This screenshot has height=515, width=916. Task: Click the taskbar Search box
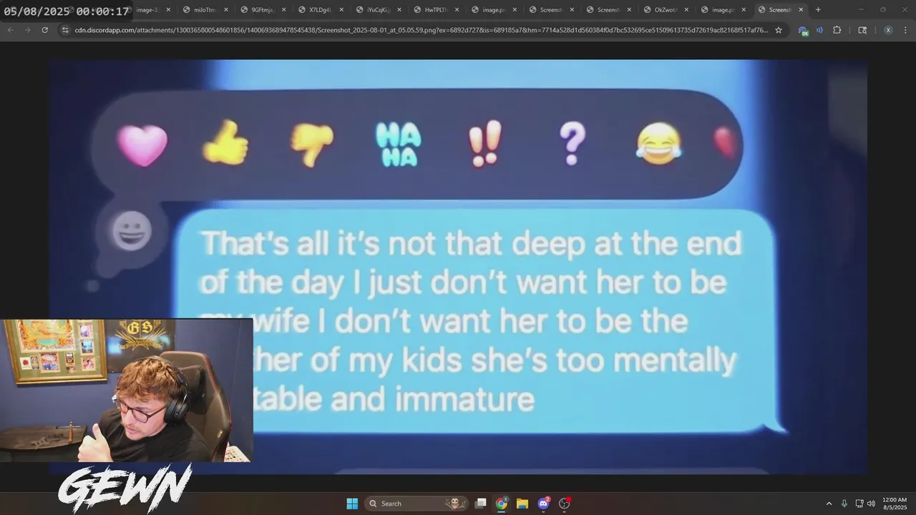coord(416,504)
